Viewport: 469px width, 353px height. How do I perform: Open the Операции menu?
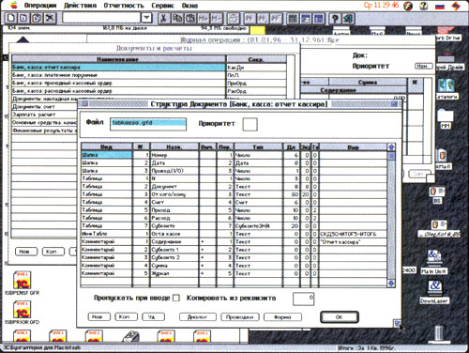click(40, 6)
